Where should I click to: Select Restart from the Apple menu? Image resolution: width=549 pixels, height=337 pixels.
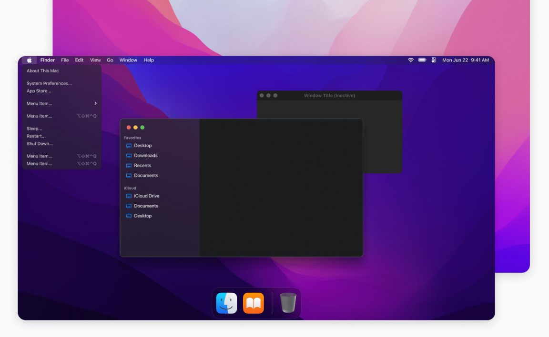[37, 136]
